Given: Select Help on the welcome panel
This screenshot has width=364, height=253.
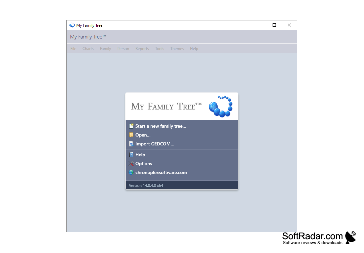Looking at the screenshot, I should tap(140, 155).
